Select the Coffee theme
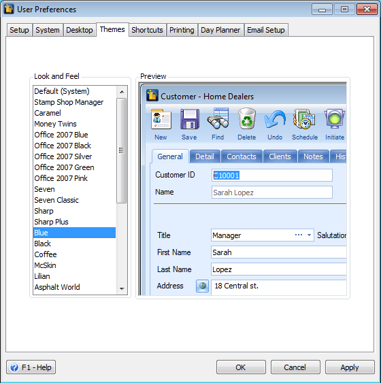 coord(74,254)
